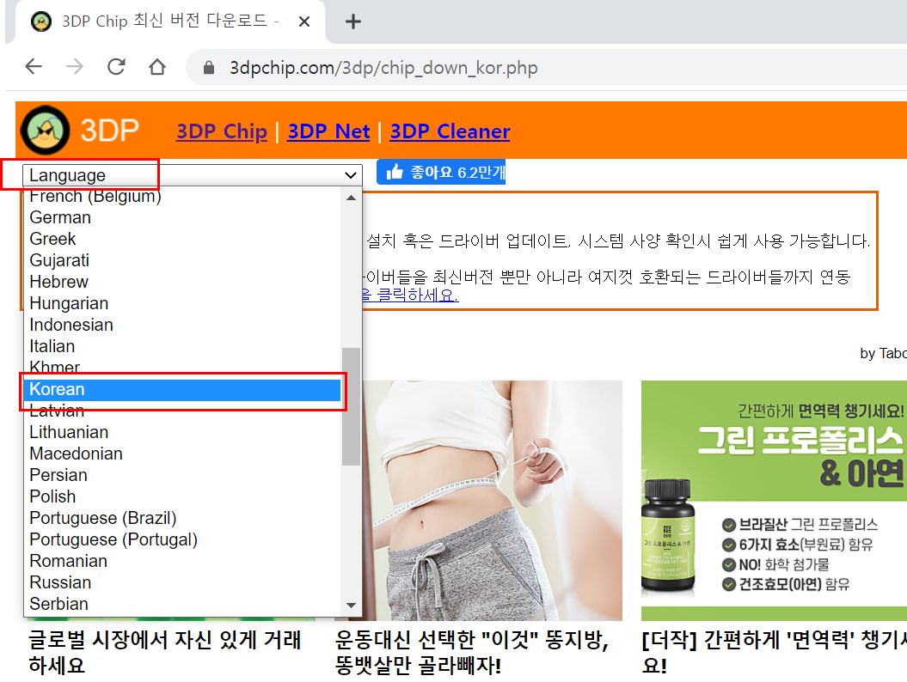Open ad headline 글로벌 시장에서 자신 있게 거래하세요
907x682 pixels.
165,653
